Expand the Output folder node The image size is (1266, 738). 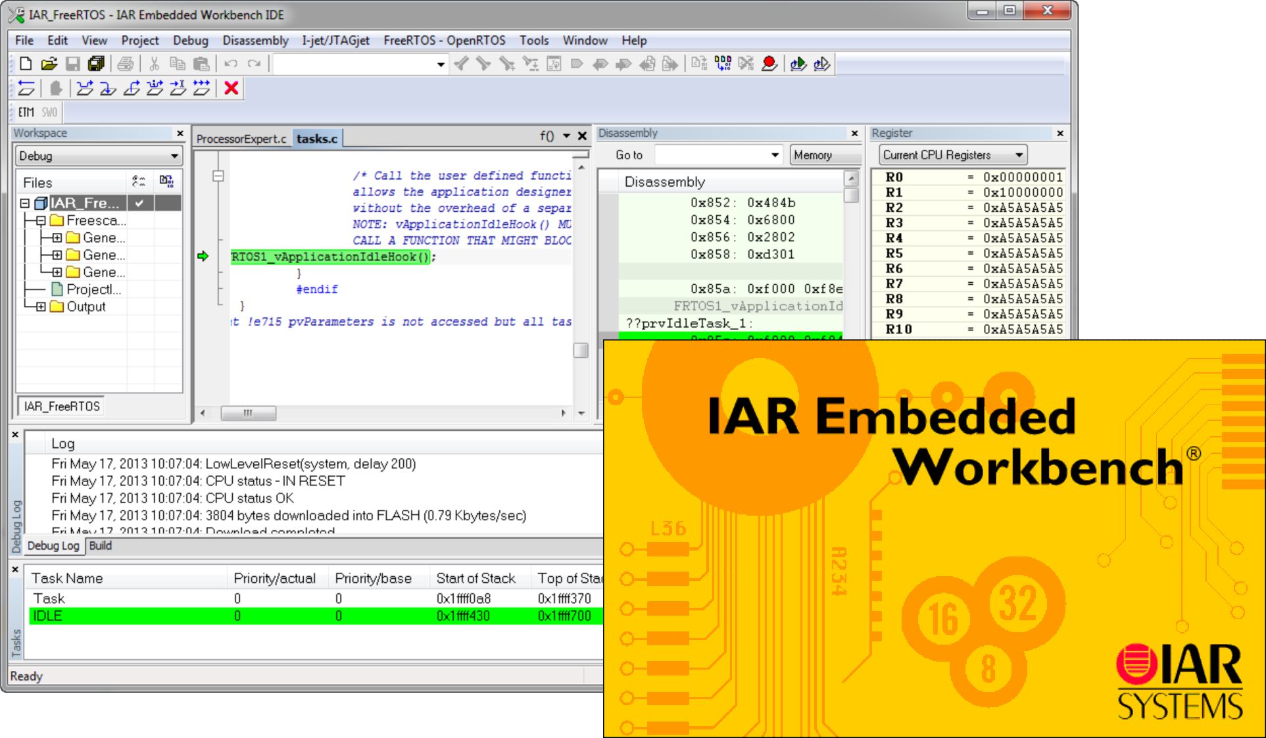point(41,307)
